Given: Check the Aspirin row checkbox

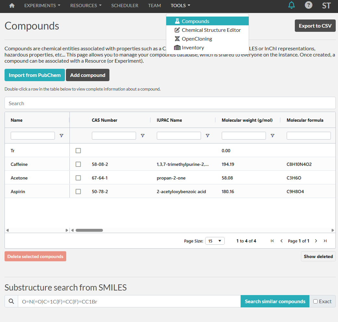Looking at the screenshot, I should 78,192.
